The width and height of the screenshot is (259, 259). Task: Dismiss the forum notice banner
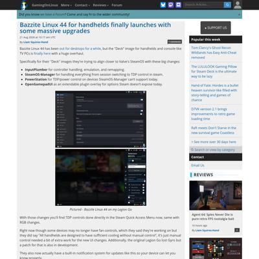click(x=239, y=14)
